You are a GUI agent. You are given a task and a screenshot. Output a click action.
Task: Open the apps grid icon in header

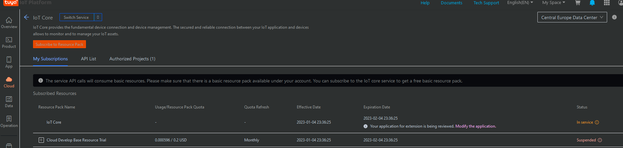(607, 3)
